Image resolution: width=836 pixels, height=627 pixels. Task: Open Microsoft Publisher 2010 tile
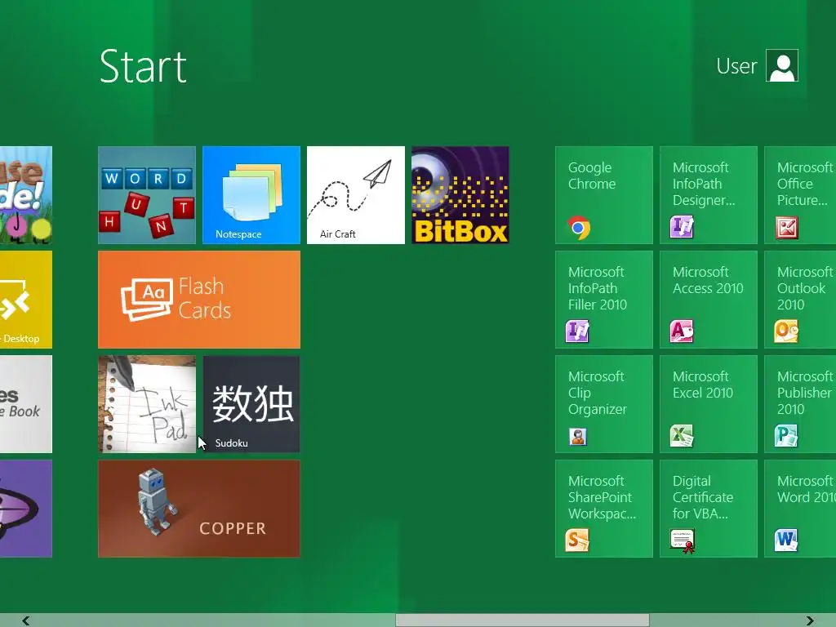click(800, 404)
